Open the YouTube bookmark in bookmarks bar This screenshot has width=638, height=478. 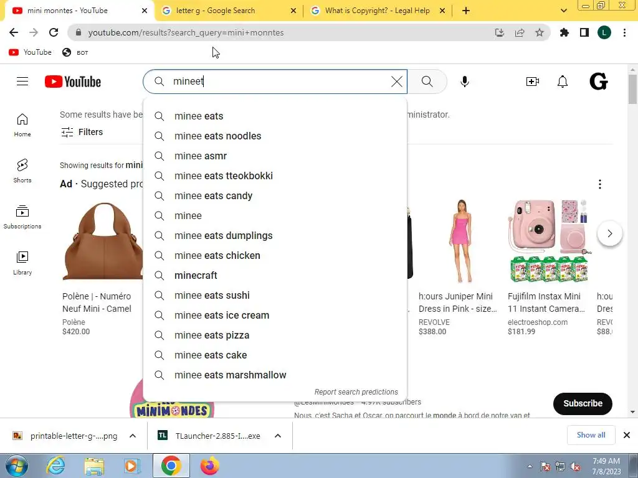(30, 52)
